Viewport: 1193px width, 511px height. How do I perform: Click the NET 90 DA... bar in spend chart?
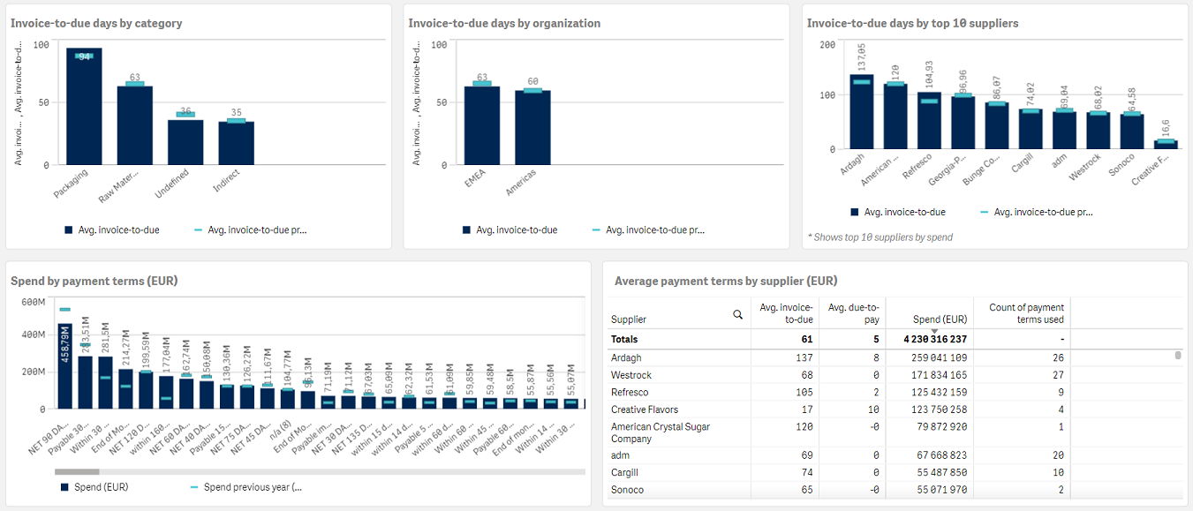[64, 365]
